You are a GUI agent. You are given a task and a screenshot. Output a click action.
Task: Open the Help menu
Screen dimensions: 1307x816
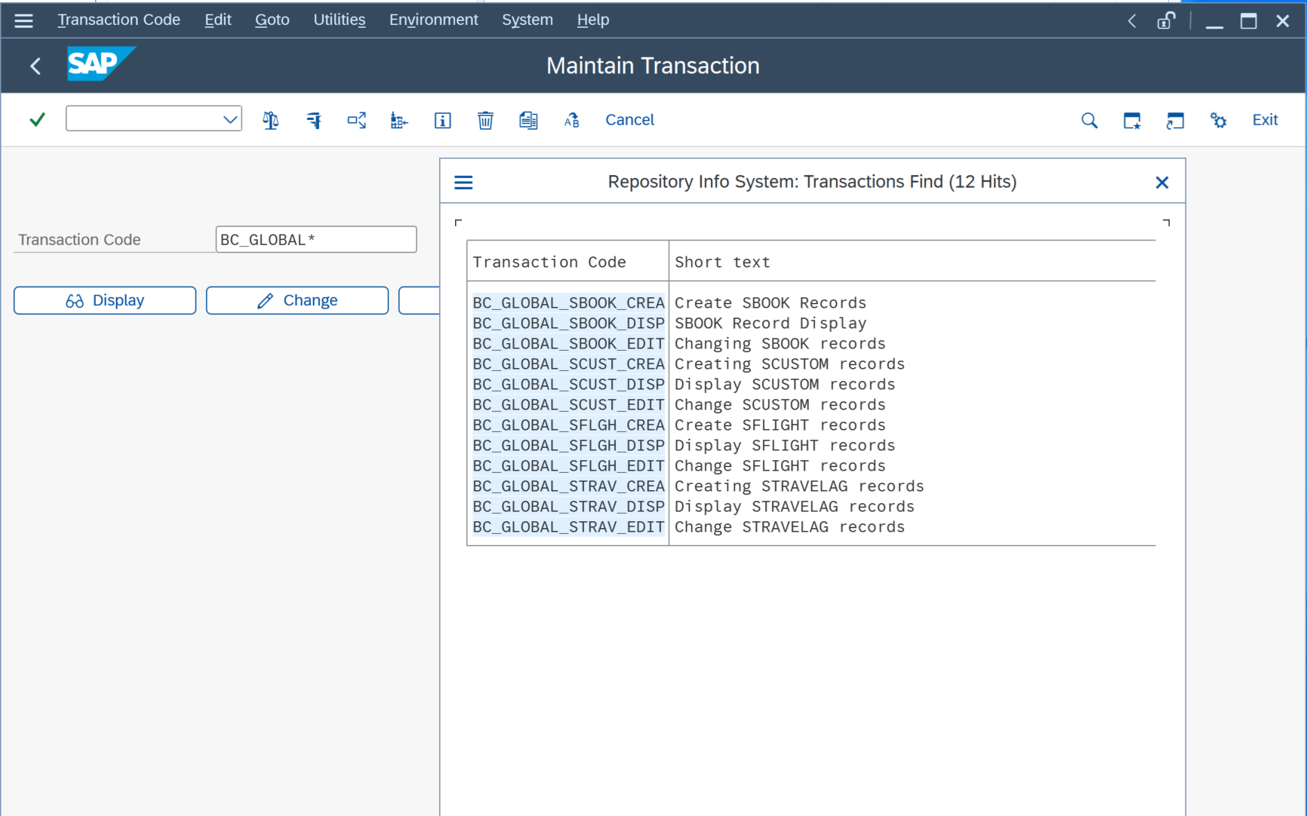point(593,20)
